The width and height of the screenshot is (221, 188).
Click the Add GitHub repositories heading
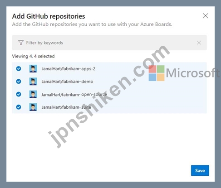point(49,16)
